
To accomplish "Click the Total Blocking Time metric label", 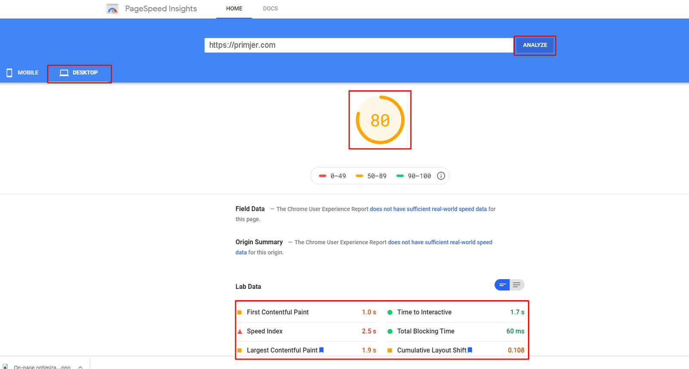I will pyautogui.click(x=426, y=331).
